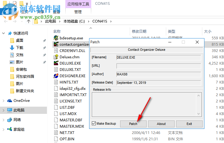224x143 pixels.
Task: Click the CRDE96V1.DLL file icon
Action: (56, 50)
